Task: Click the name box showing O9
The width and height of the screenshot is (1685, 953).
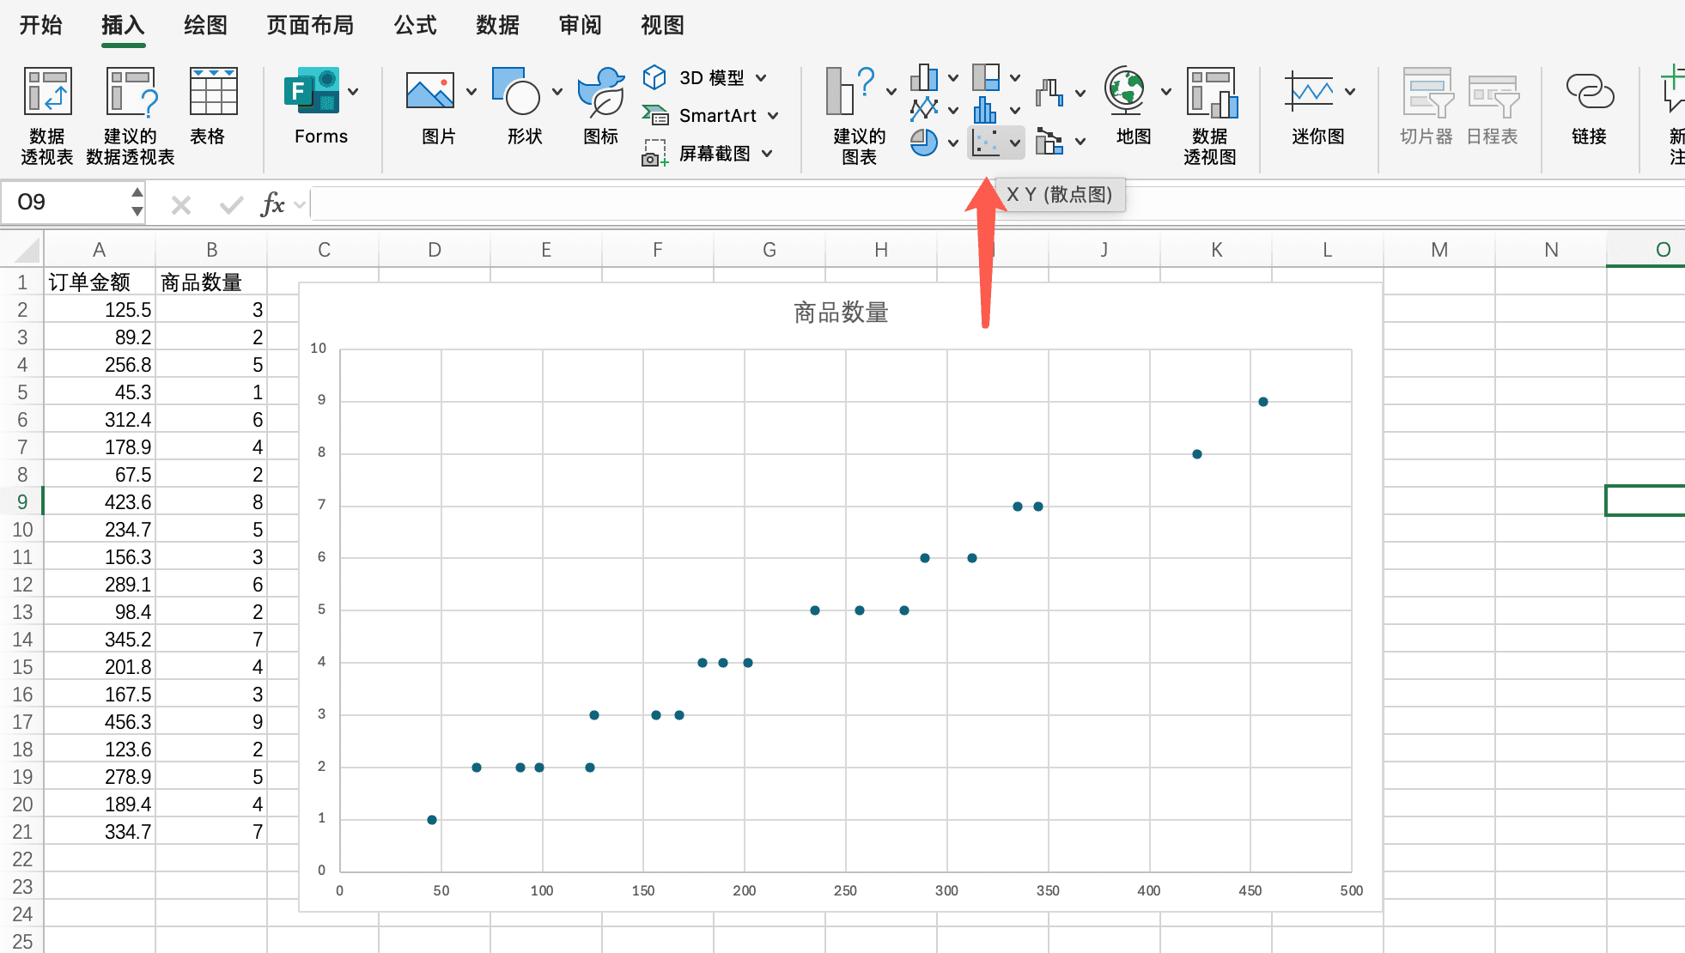Action: pos(69,203)
